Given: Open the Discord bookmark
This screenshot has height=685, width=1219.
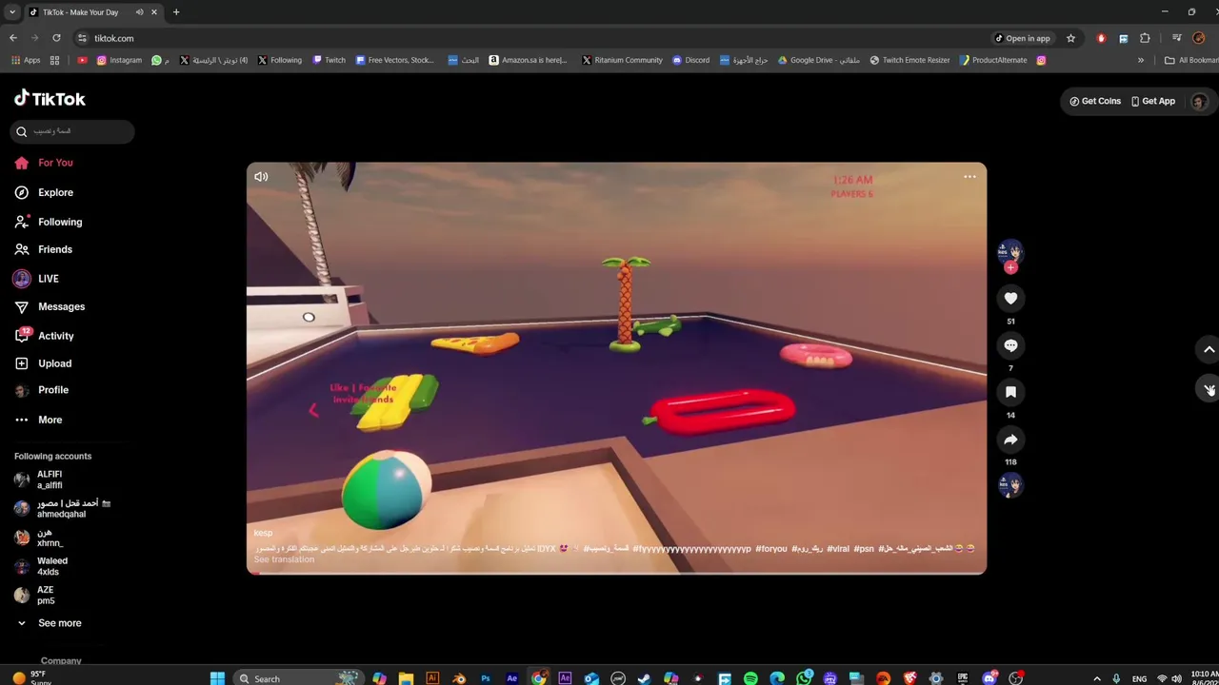Looking at the screenshot, I should (x=690, y=60).
